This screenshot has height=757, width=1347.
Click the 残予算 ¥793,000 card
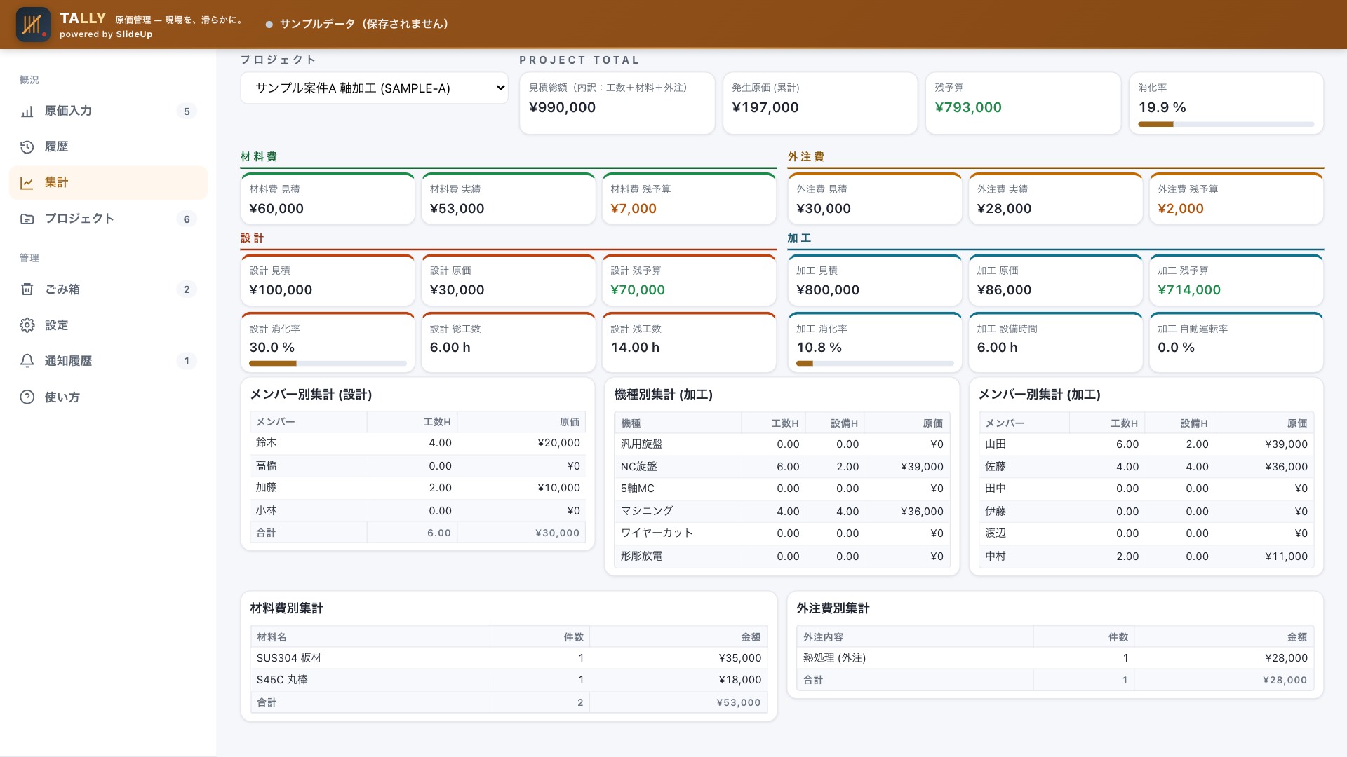(1023, 103)
